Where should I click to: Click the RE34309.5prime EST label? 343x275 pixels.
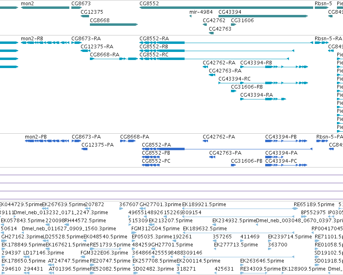point(260,269)
